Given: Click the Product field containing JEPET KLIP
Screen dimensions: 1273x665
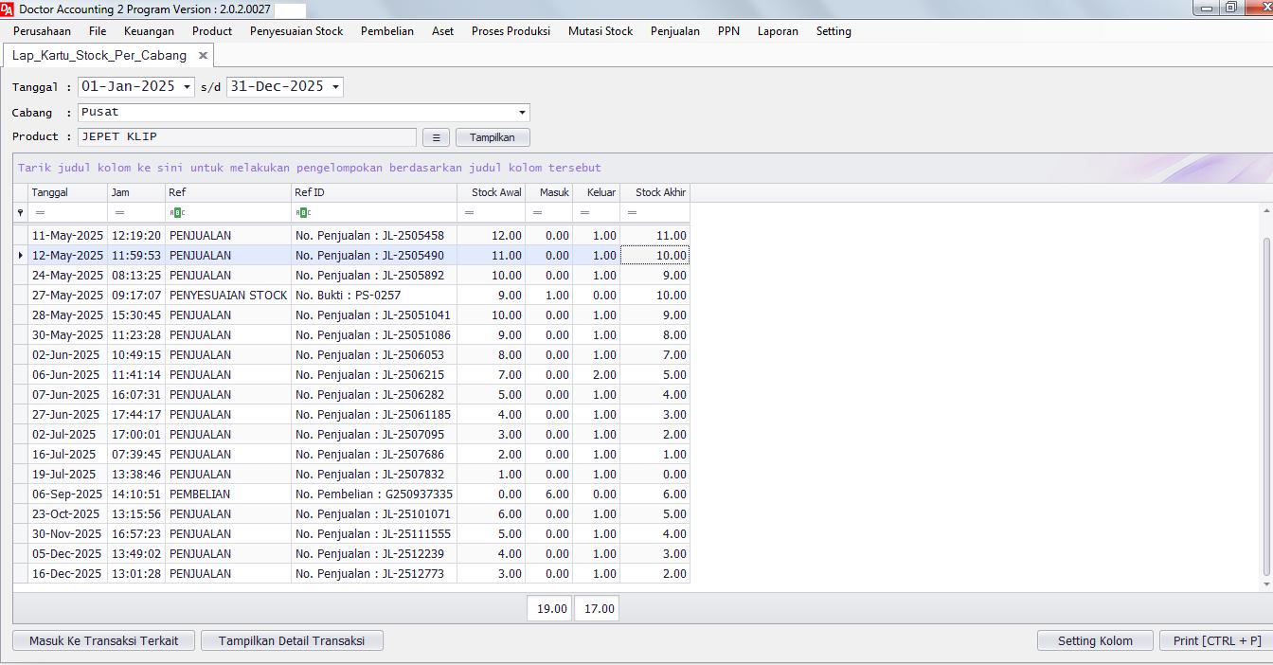Looking at the screenshot, I should 246,137.
